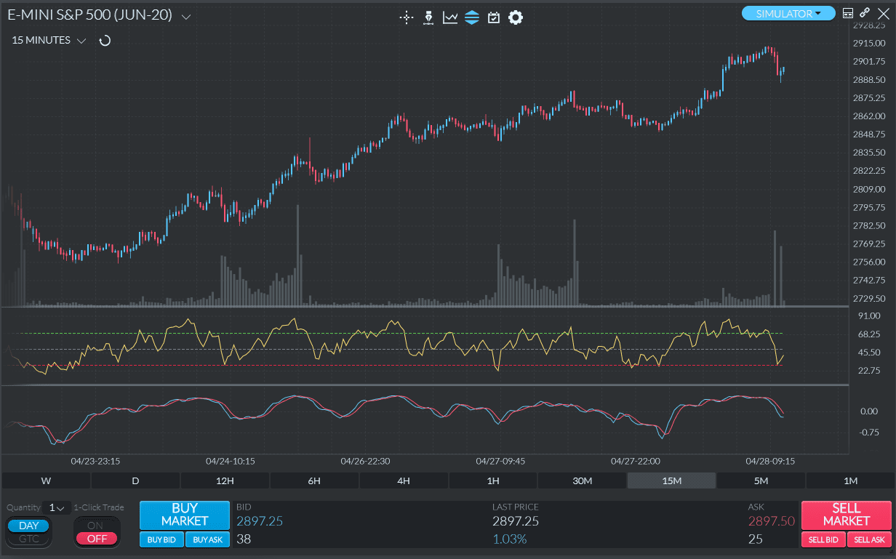The height and width of the screenshot is (559, 896).
Task: Select the crosshair cursor tool
Action: pyautogui.click(x=406, y=17)
